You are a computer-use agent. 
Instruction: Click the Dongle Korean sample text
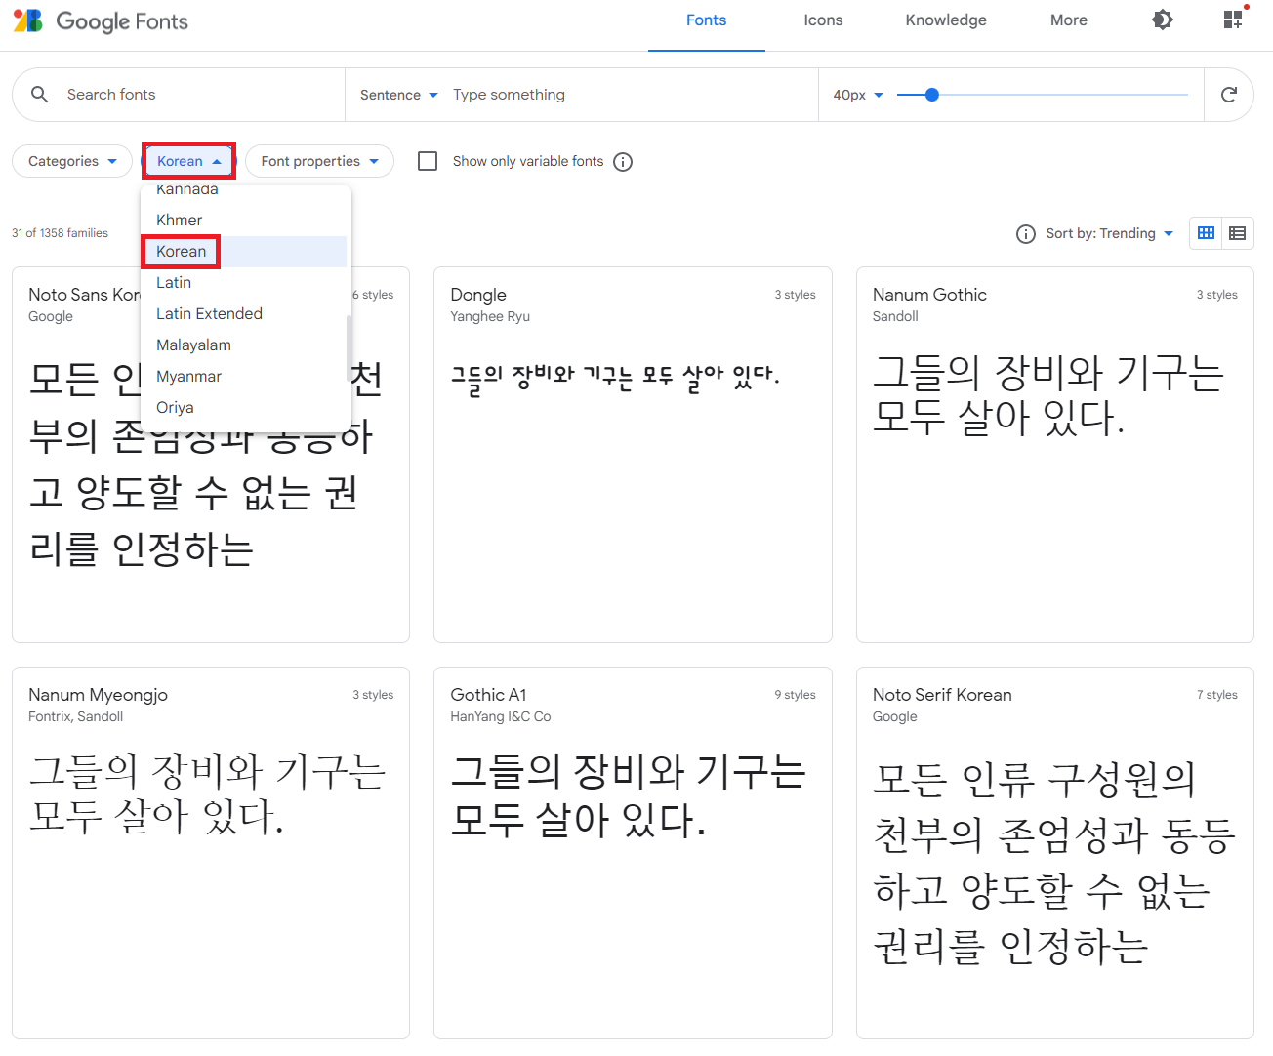tap(615, 377)
